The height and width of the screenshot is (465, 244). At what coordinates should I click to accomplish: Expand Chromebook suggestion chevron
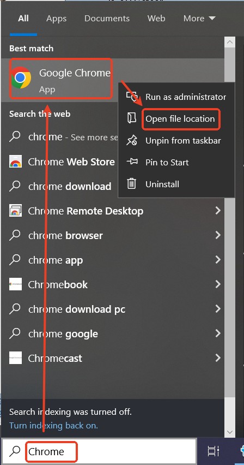218,284
